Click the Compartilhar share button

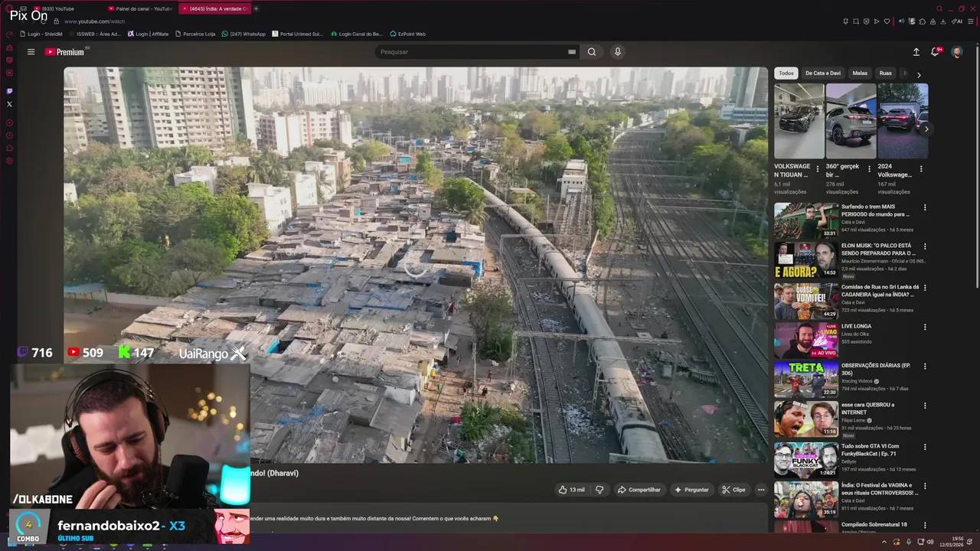tap(639, 490)
